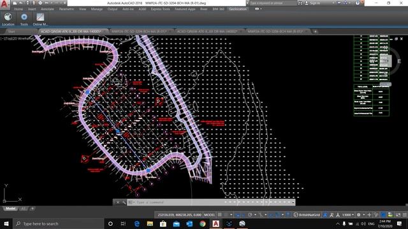Switch to MW92A-ITC-SD-3206-BCH-MA (R-01) drawing tab
This screenshot has height=229, width=408.
pyautogui.click(x=277, y=31)
